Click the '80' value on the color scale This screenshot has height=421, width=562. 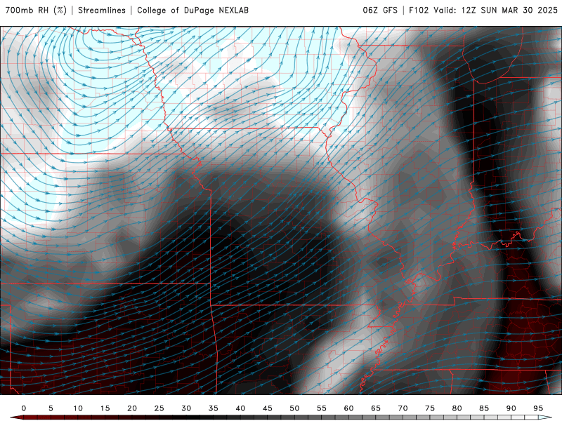click(x=457, y=408)
